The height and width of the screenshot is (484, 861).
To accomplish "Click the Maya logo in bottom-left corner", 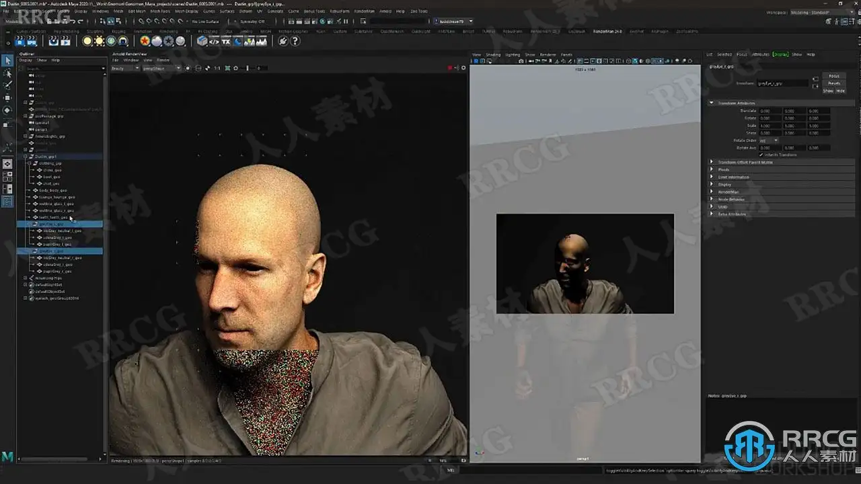I will (x=7, y=457).
